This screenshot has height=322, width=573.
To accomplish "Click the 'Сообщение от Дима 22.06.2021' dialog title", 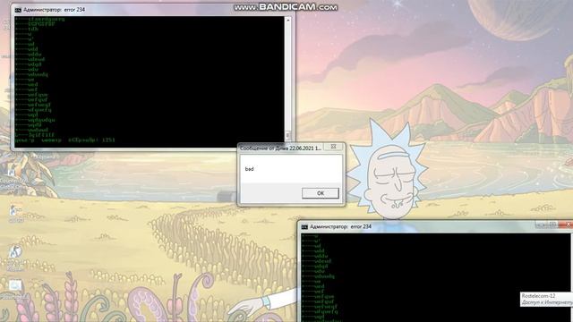I will pyautogui.click(x=280, y=148).
